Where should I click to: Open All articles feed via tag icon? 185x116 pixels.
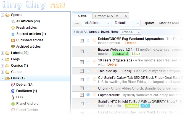point(13,21)
